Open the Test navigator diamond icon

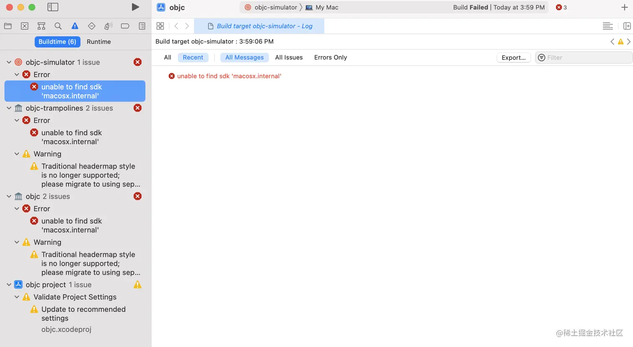pyautogui.click(x=92, y=26)
